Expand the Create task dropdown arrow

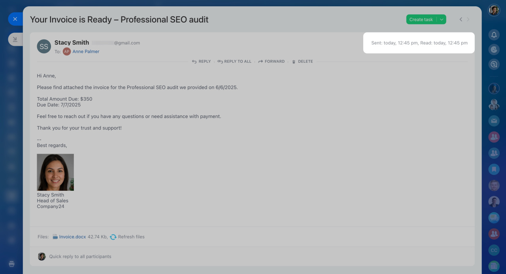point(442,19)
